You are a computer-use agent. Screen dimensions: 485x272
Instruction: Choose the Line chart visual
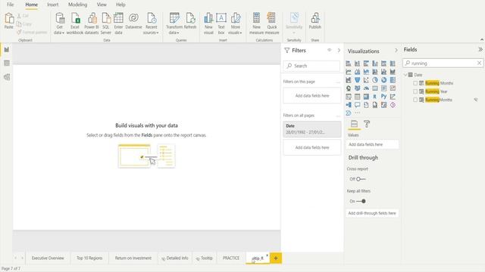click(x=349, y=72)
